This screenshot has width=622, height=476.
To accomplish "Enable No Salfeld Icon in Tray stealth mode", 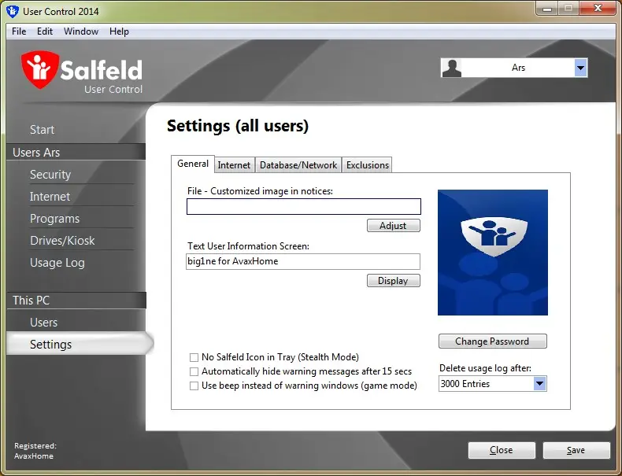I will pyautogui.click(x=194, y=357).
